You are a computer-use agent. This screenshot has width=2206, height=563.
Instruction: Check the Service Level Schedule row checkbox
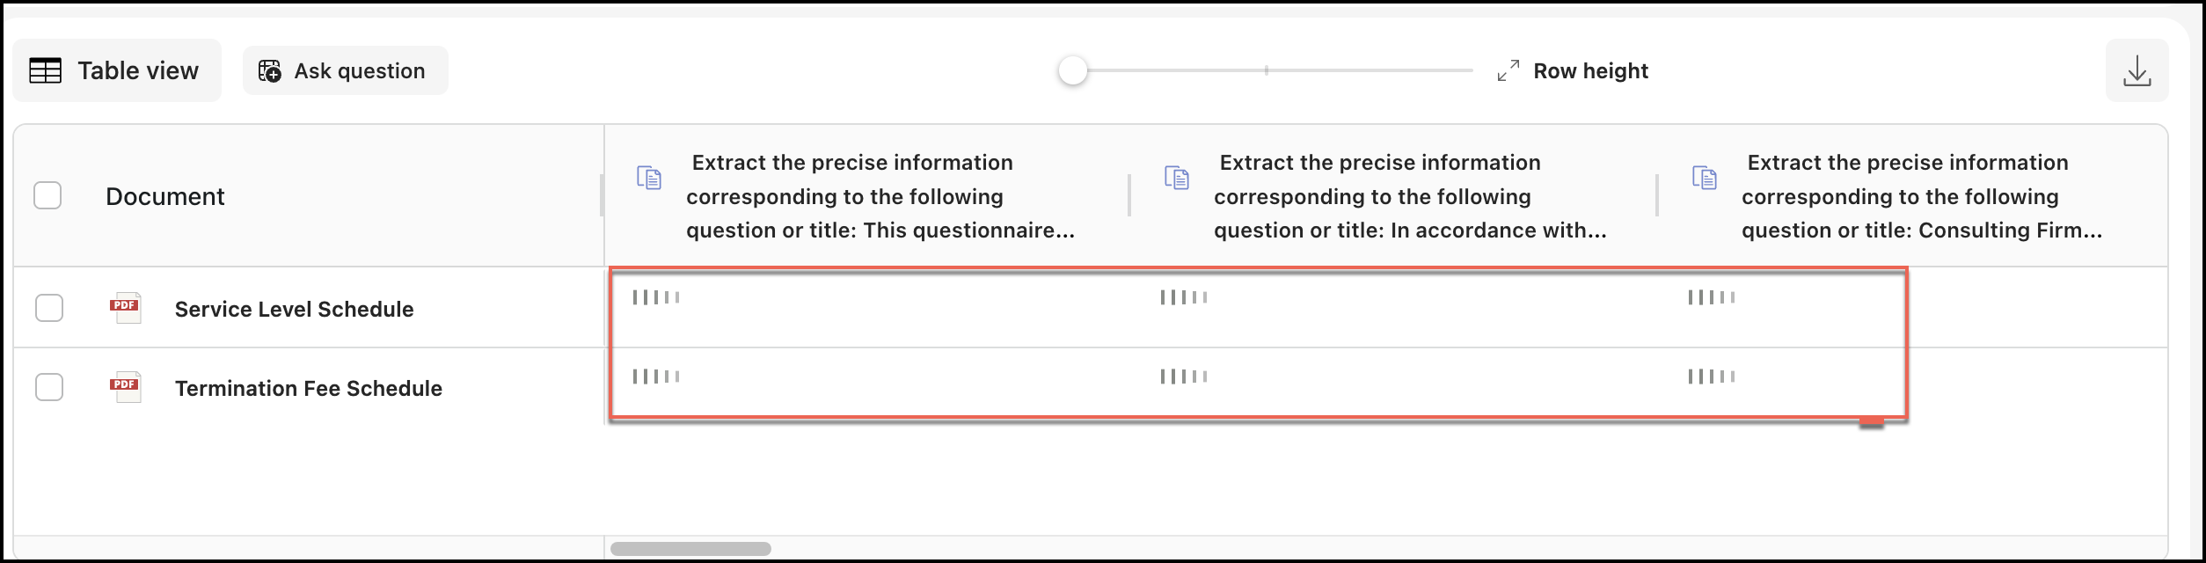49,308
